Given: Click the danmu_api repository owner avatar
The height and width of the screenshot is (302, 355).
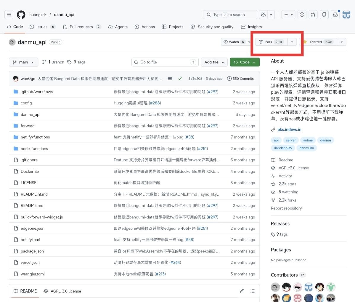Looking at the screenshot, I should coord(12,42).
